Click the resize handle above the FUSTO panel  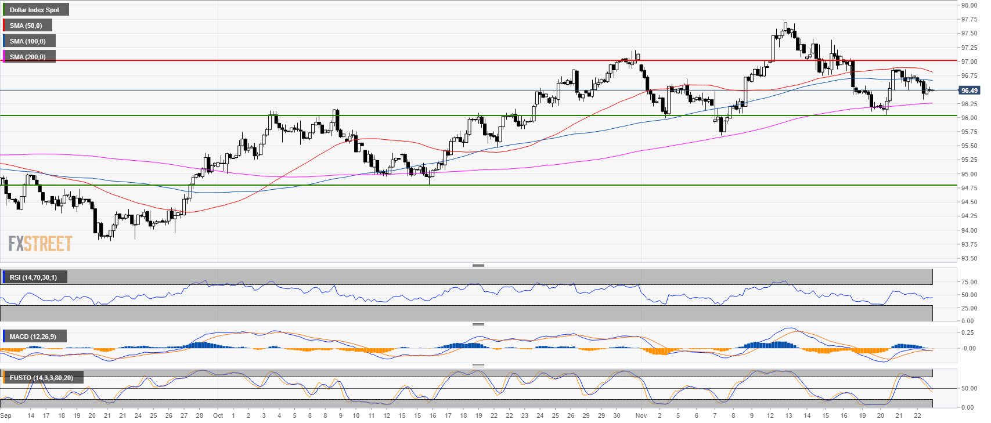[478, 366]
